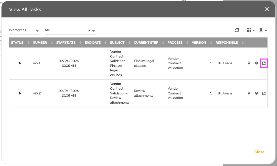View details of task 427.2 eye icon

coord(256,93)
